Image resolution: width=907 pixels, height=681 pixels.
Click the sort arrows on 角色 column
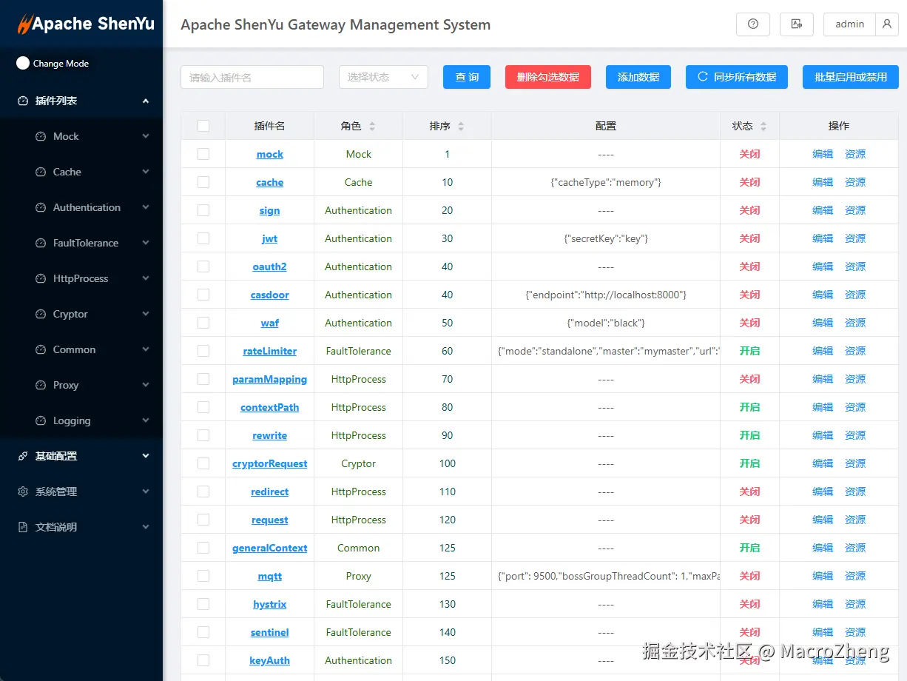pos(372,127)
